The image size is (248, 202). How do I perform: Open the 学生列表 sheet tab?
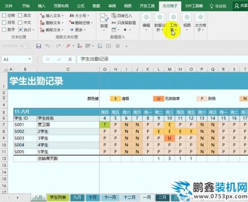58,198
